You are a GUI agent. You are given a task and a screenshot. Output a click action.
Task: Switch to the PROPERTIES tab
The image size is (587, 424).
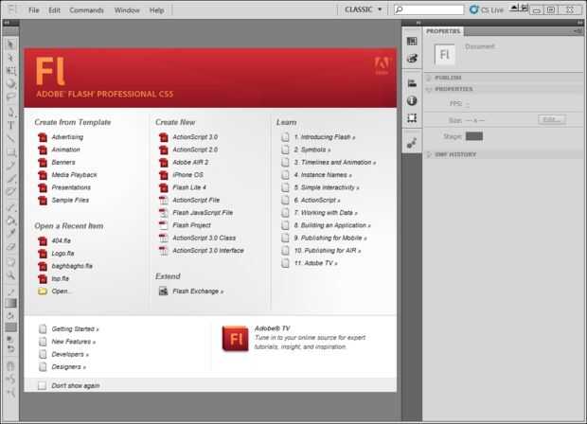(x=443, y=31)
